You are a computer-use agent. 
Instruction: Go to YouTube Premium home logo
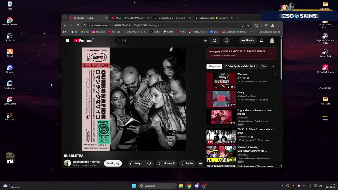click(83, 40)
